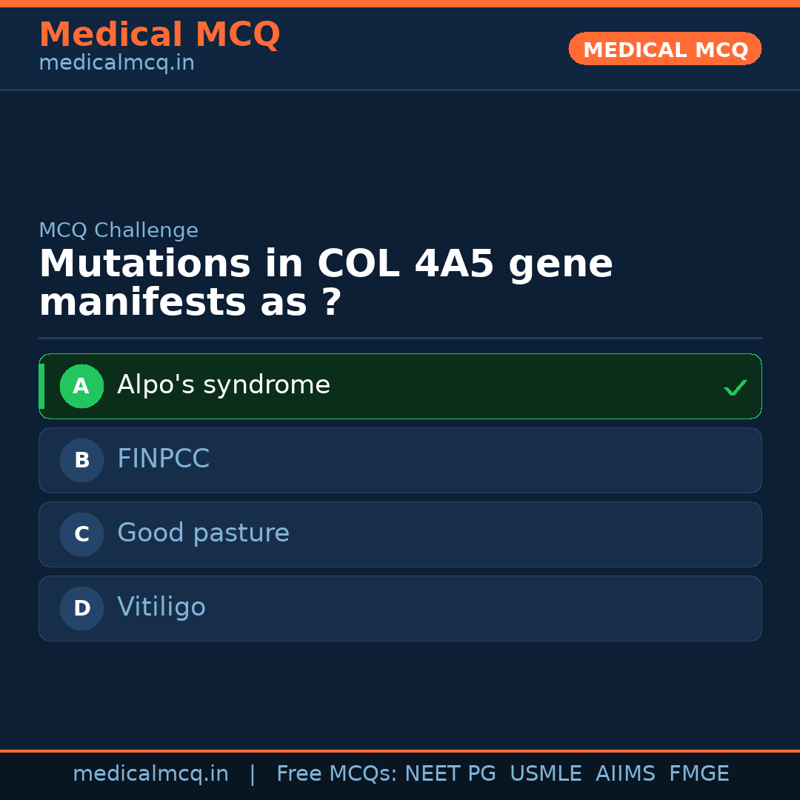Screen dimensions: 800x800
Task: Open the medicalmcq.in link under the header title
Action: [116, 63]
